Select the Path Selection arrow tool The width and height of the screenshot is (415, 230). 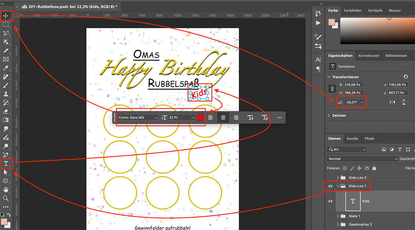click(6, 172)
